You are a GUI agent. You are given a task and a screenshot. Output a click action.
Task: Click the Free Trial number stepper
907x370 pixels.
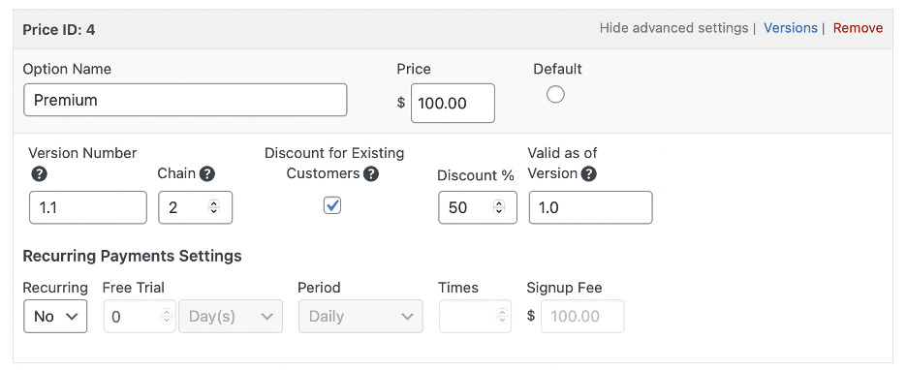pyautogui.click(x=167, y=316)
